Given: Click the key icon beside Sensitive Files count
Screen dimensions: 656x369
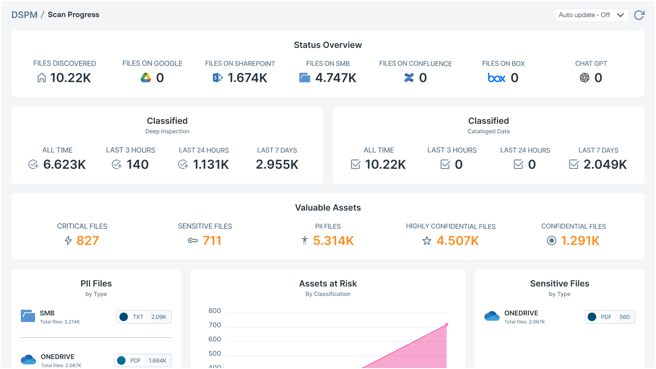Looking at the screenshot, I should pyautogui.click(x=192, y=240).
